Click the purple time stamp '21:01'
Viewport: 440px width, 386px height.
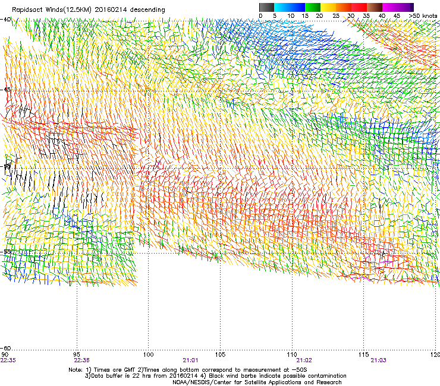pos(190,360)
